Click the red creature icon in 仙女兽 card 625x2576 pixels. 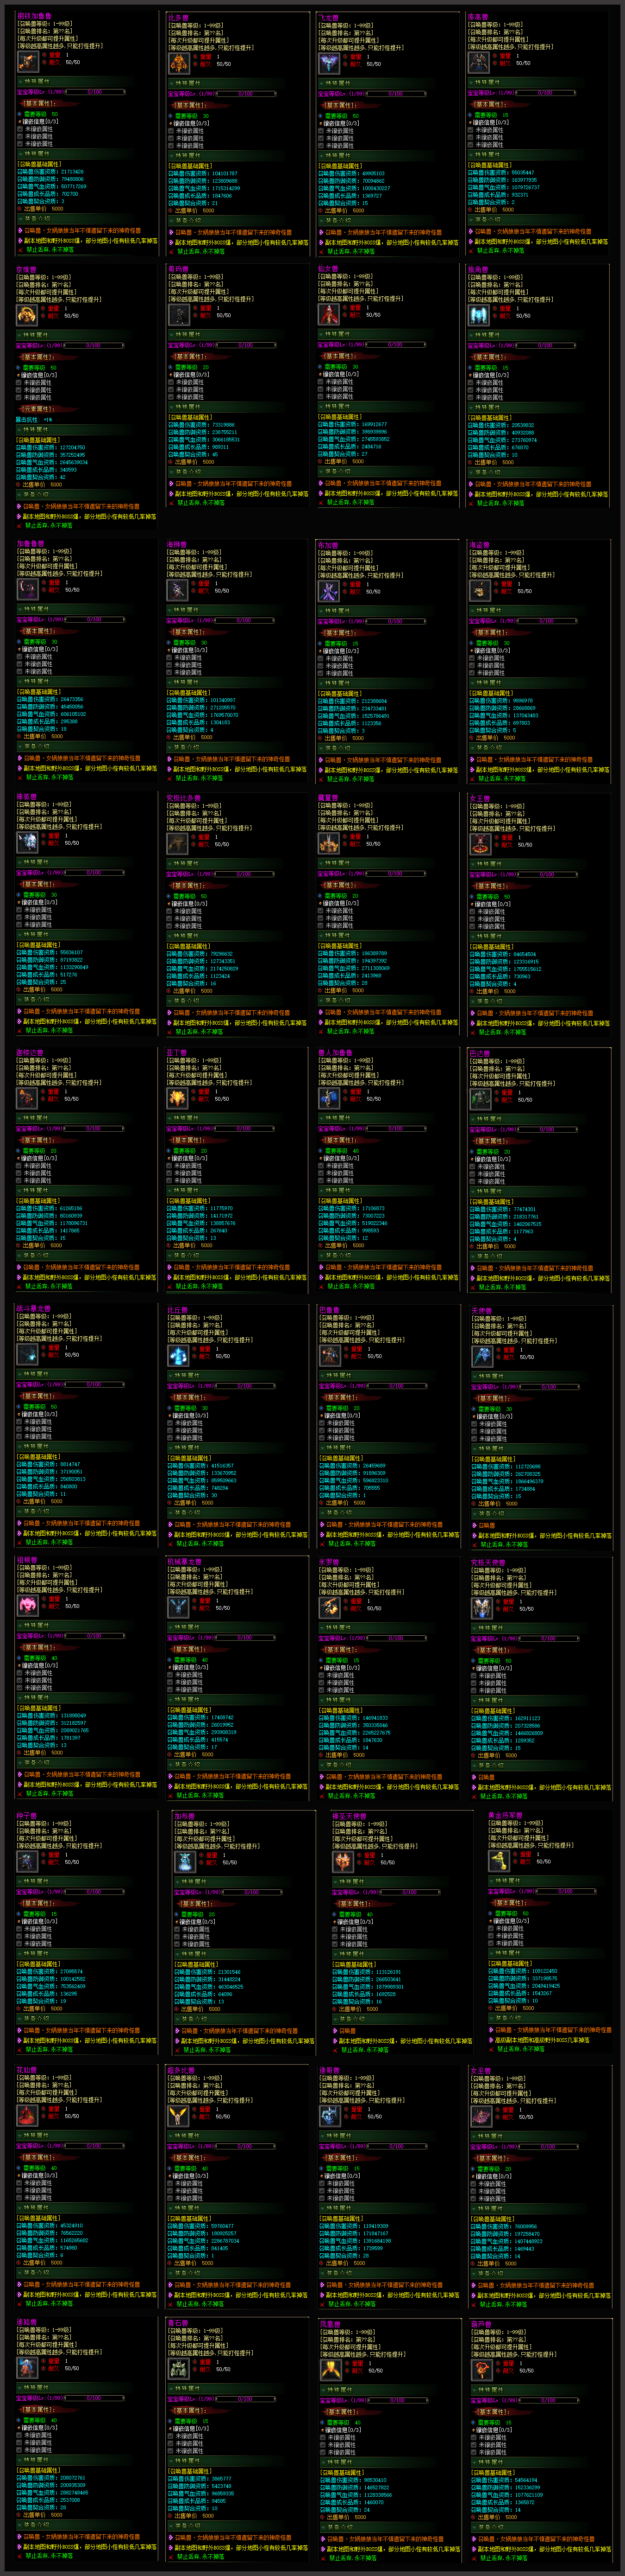coord(329,314)
